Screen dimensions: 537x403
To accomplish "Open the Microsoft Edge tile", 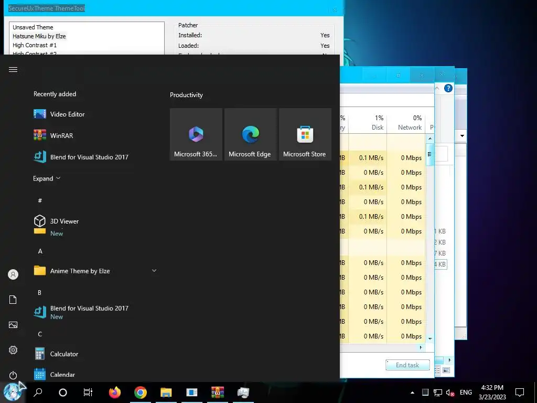I will pos(250,134).
